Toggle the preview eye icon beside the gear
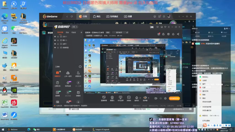Viewport: 235px width, 132px height. (x=161, y=98)
